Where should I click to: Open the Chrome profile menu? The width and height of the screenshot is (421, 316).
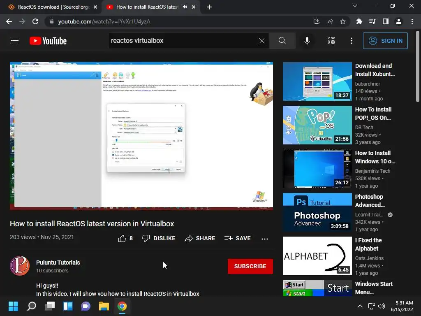point(399,21)
